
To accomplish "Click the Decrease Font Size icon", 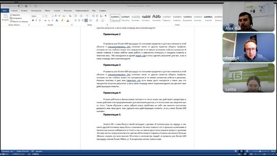I will (x=59, y=16).
